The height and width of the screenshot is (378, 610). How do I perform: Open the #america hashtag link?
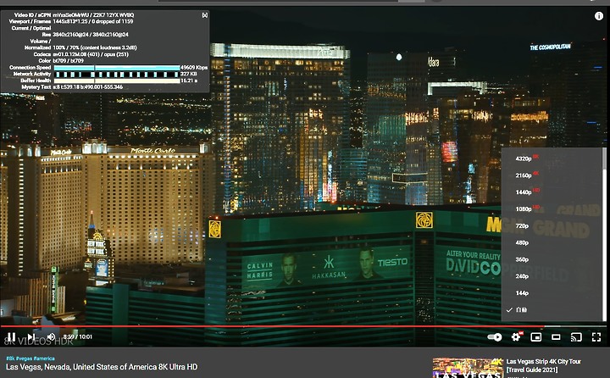(44, 359)
